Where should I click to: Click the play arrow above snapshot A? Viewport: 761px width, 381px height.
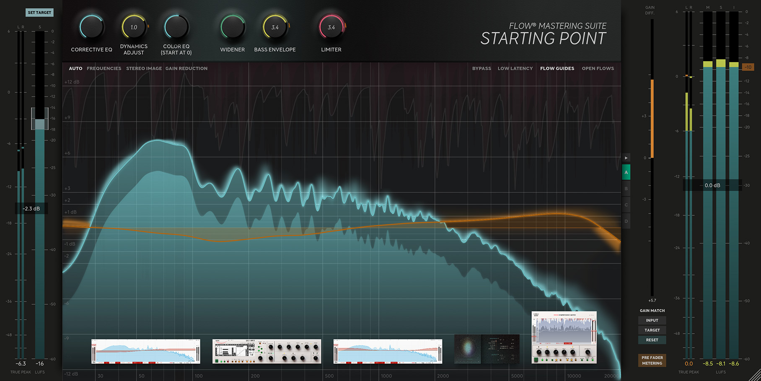[626, 158]
